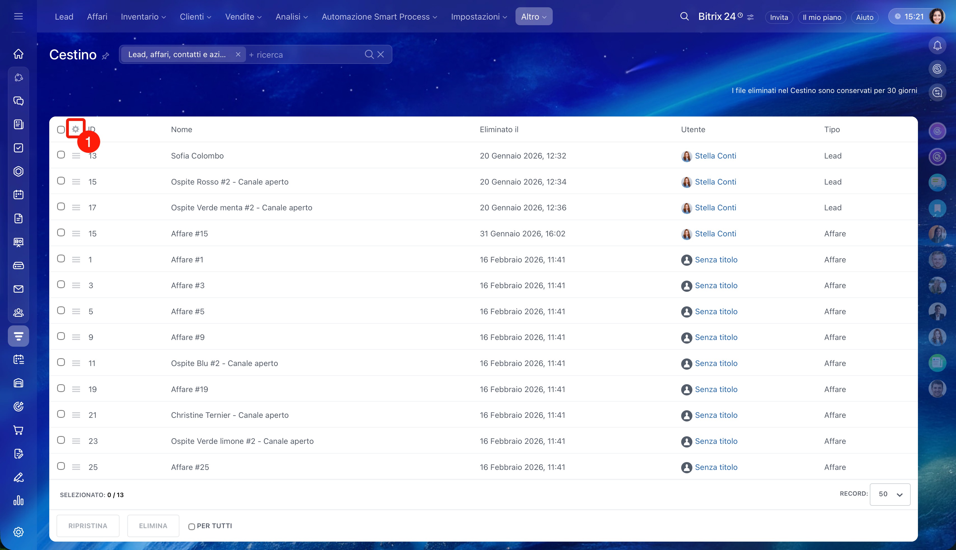The height and width of the screenshot is (550, 956).
Task: Go to the Lead menu item
Action: pos(64,17)
